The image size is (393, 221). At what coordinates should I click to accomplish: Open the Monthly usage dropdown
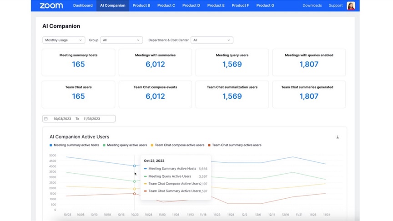(64, 40)
